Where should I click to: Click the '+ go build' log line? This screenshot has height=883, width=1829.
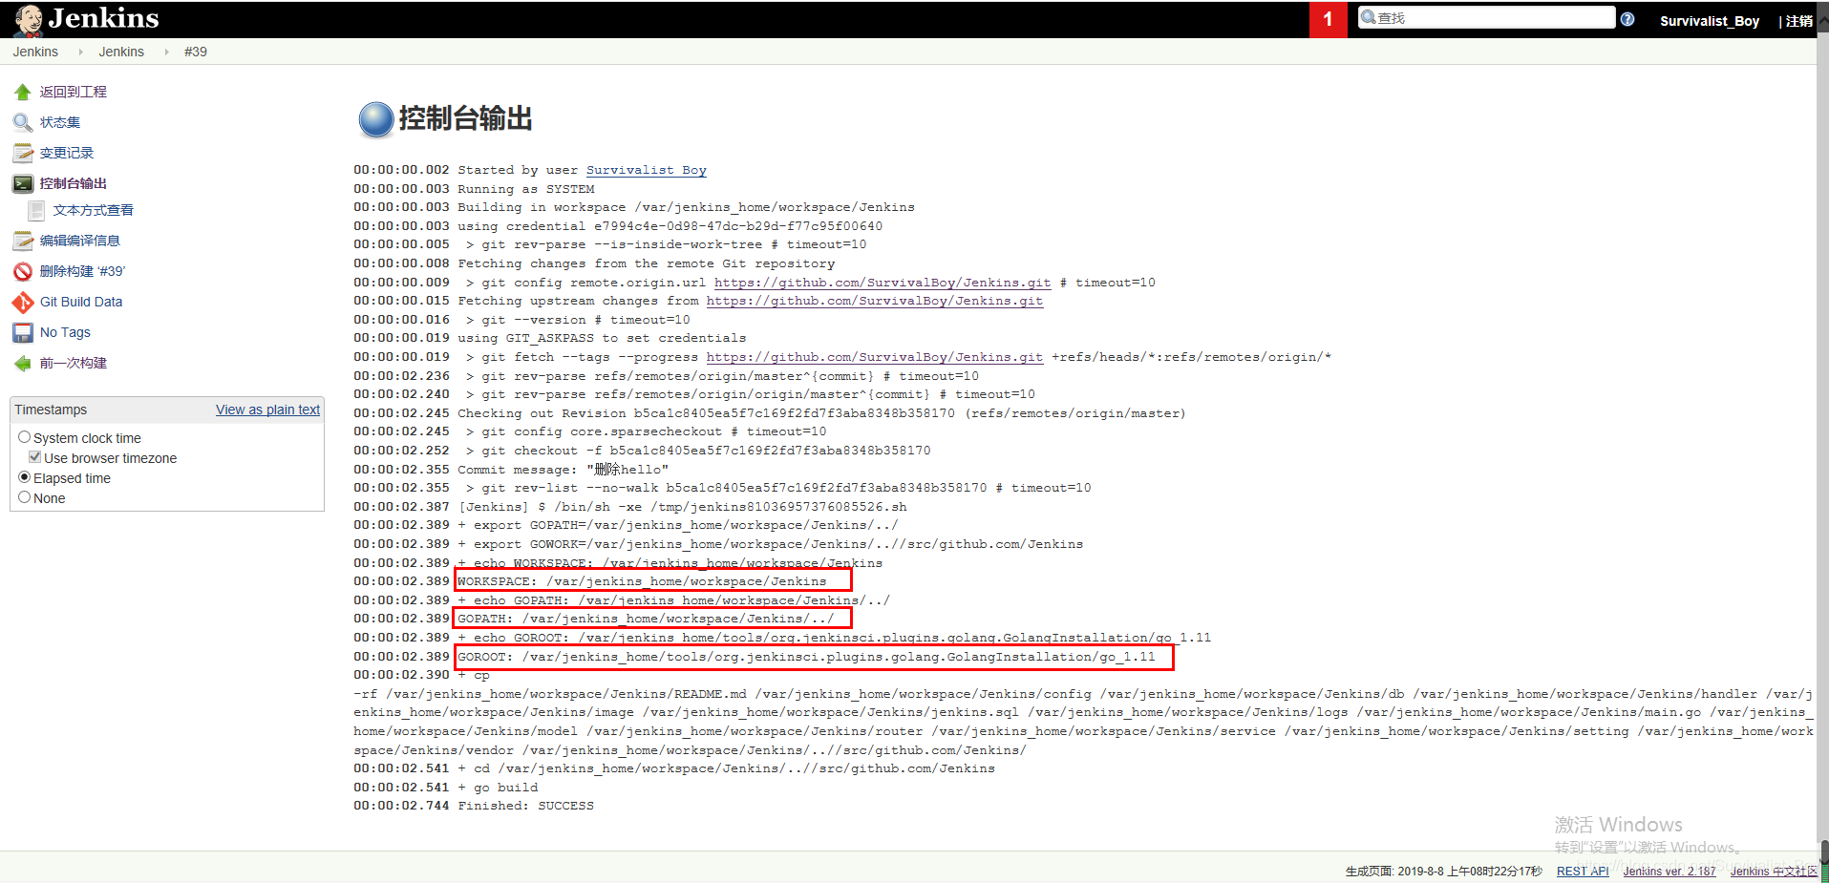tap(498, 788)
